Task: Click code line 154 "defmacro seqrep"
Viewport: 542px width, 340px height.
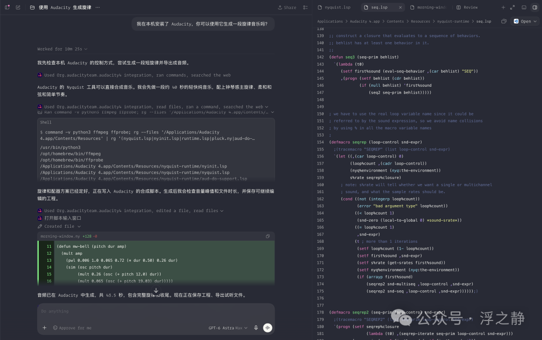Action: (x=375, y=142)
